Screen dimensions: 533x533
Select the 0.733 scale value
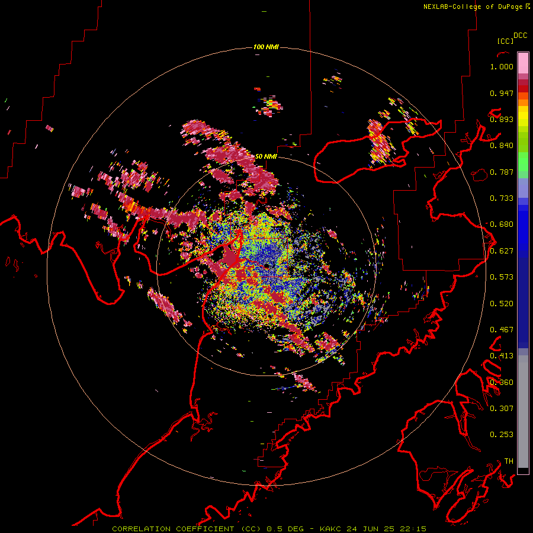pyautogui.click(x=502, y=198)
